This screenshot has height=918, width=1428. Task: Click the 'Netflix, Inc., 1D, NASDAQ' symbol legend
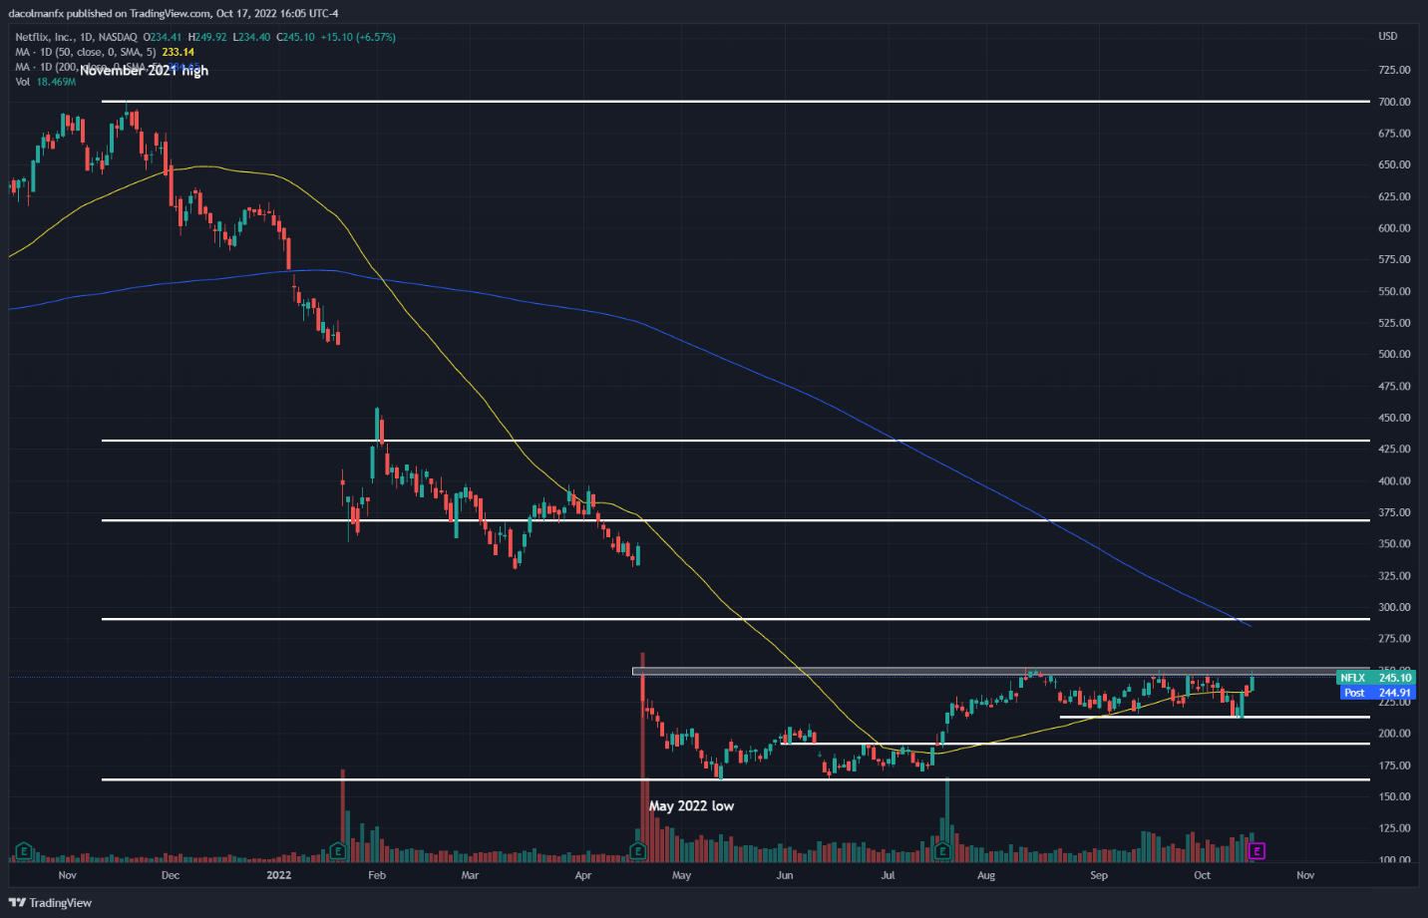[x=76, y=37]
